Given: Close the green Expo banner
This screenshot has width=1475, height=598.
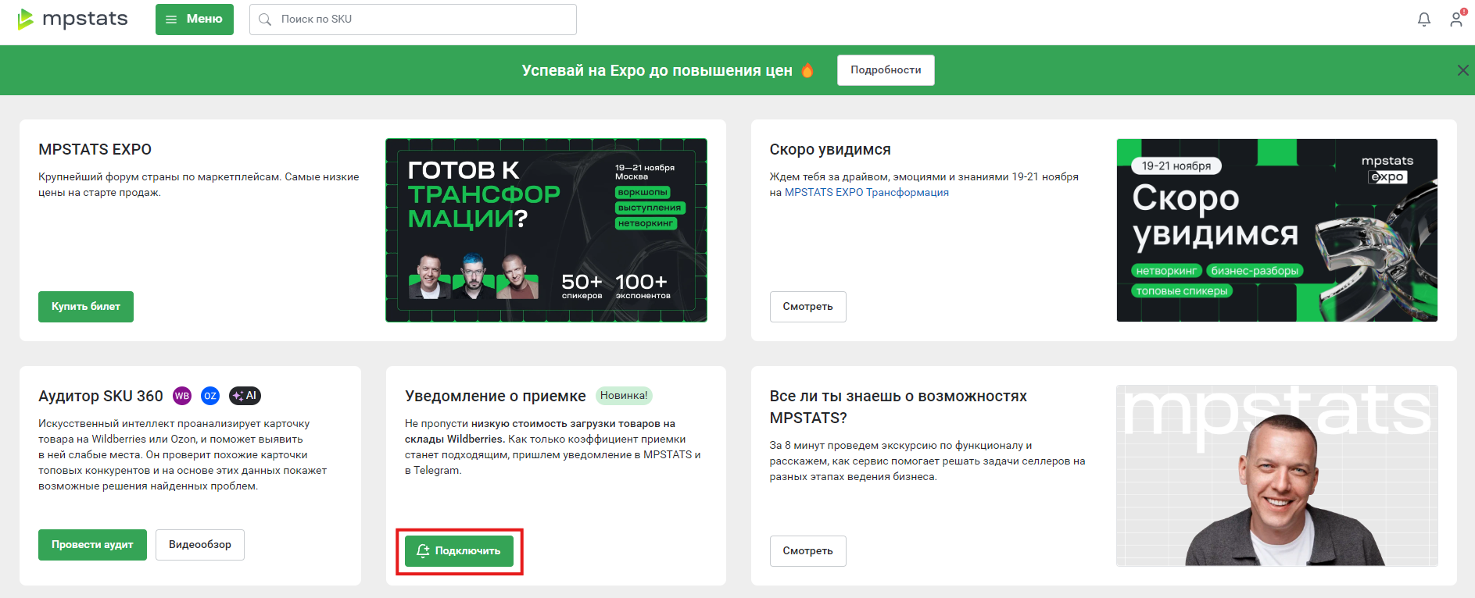Looking at the screenshot, I should 1462,70.
